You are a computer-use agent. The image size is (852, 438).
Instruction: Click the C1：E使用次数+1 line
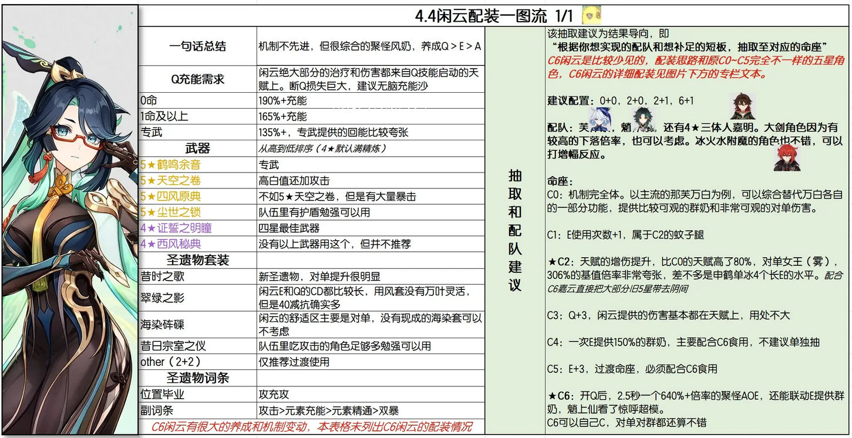(x=625, y=235)
